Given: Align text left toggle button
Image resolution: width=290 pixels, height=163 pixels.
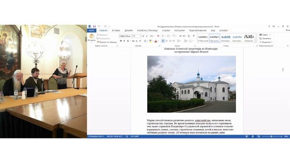Looking at the screenshot, I should (x=163, y=41).
